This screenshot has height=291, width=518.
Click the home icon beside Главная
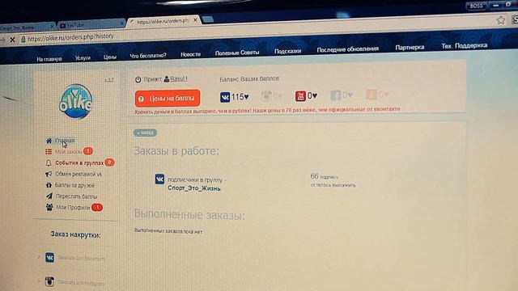pos(49,141)
